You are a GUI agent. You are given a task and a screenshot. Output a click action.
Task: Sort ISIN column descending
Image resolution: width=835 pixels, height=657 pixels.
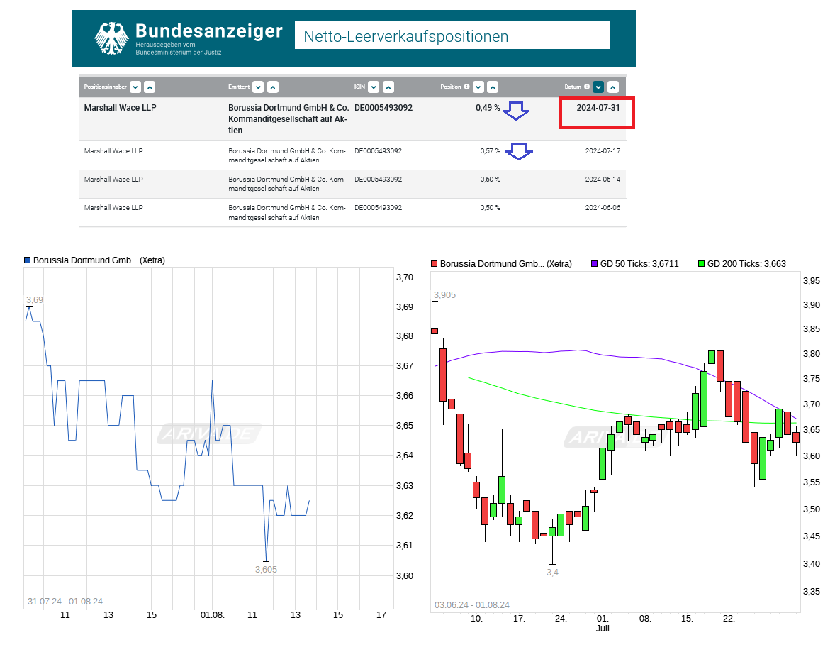coord(374,87)
